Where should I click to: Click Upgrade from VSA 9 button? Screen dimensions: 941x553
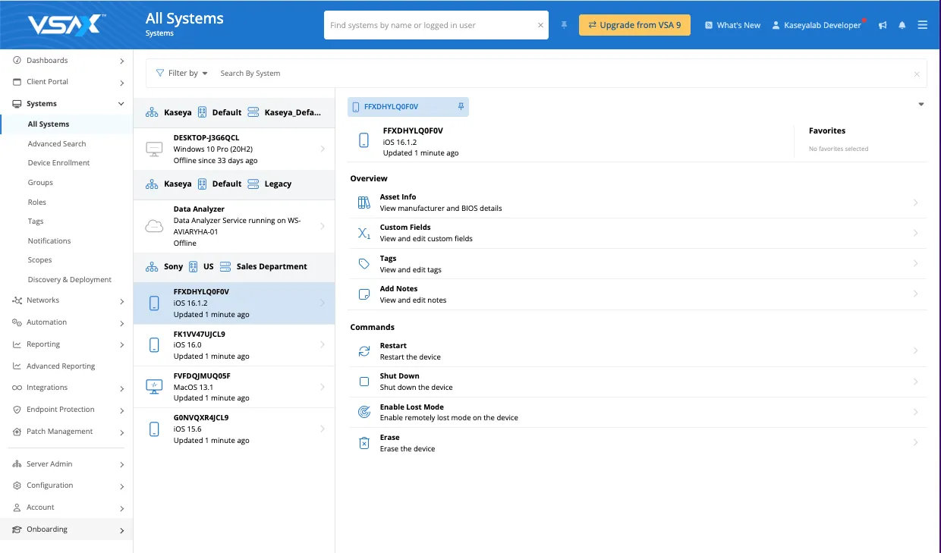tap(634, 25)
